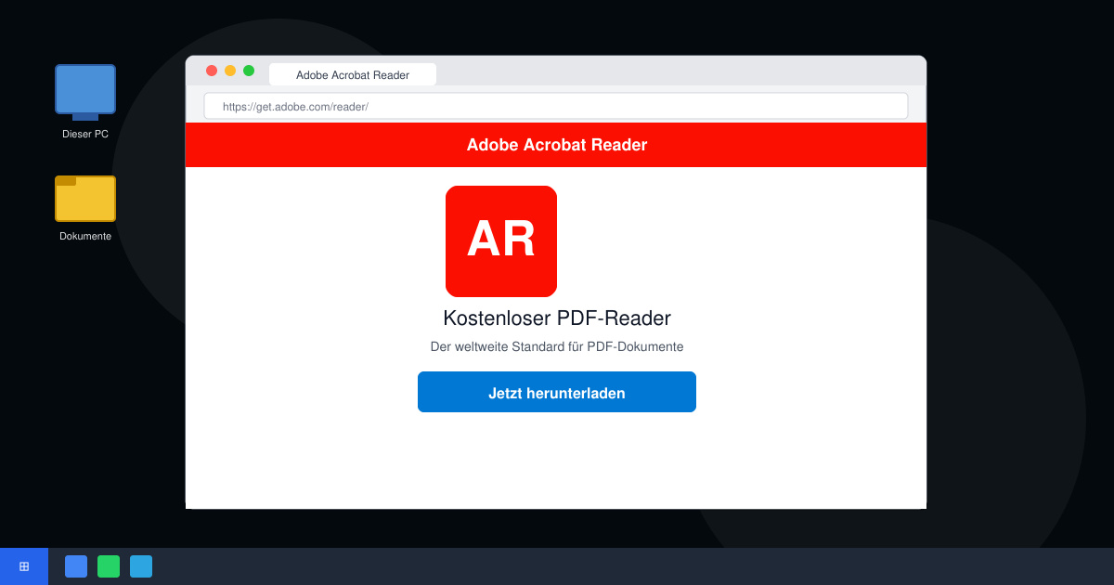Screen dimensions: 1114x585
Task: Open the light-blue taskbar app icon
Action: [x=141, y=566]
